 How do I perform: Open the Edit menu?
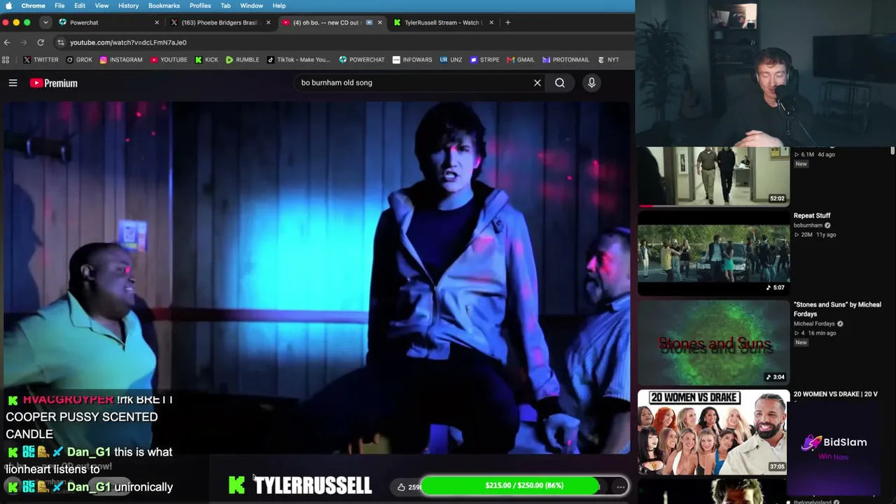pyautogui.click(x=80, y=6)
